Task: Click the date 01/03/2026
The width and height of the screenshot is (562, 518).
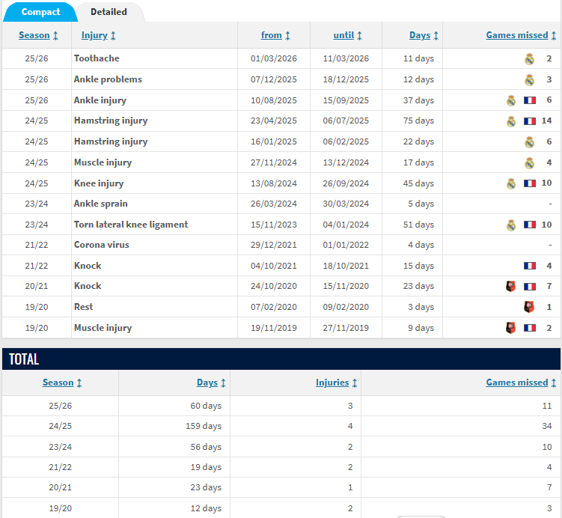Action: (274, 58)
